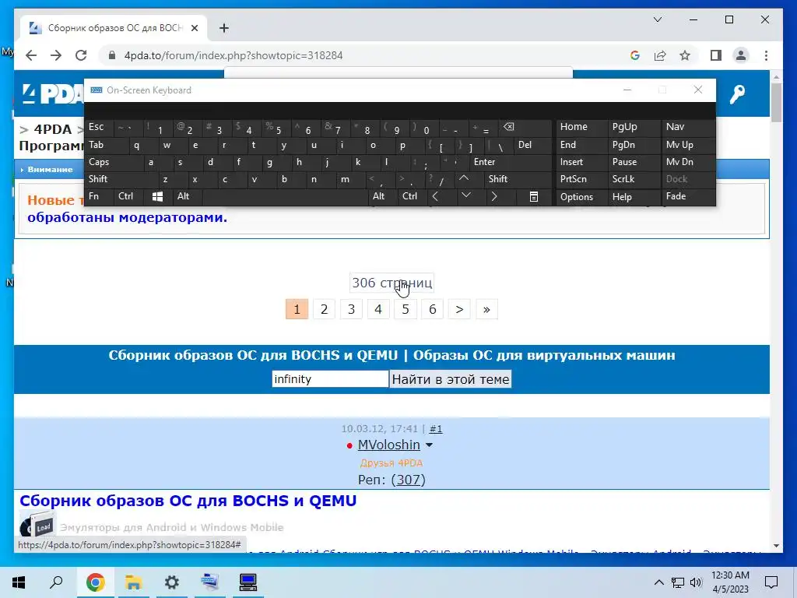The height and width of the screenshot is (598, 797).
Task: Open Windows taskbar search
Action: (x=56, y=582)
